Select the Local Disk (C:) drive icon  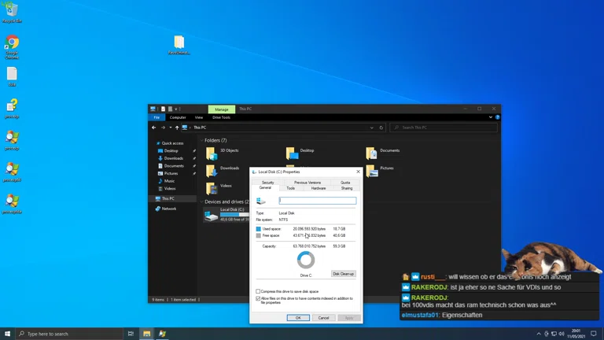211,215
